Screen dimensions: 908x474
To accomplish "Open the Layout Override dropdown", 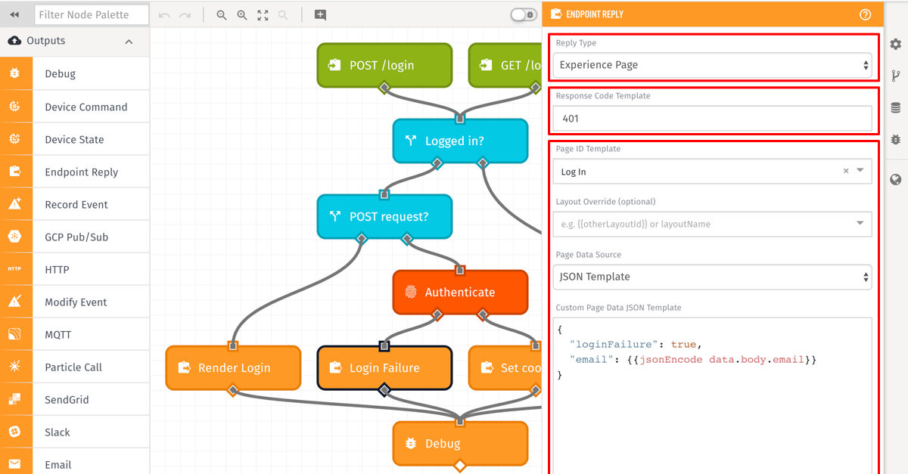I will click(x=712, y=224).
